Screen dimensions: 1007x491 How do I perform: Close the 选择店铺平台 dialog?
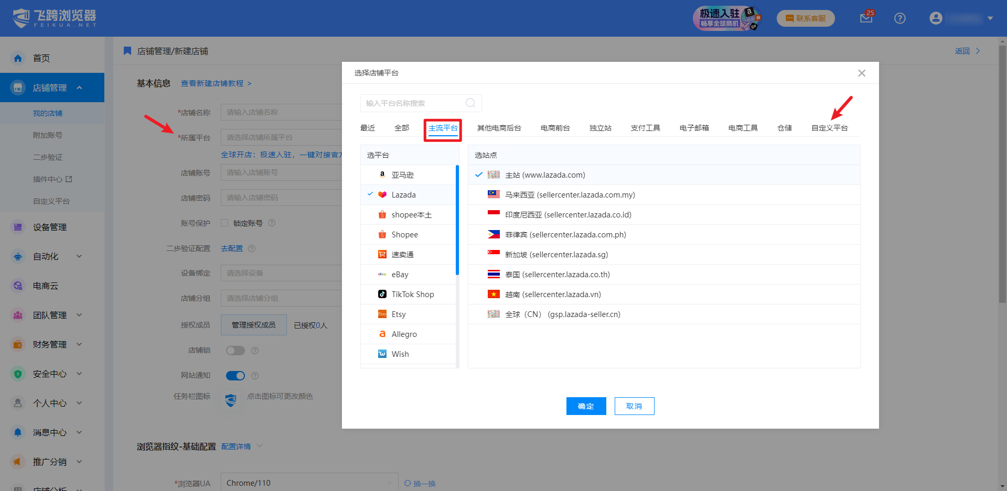point(862,73)
